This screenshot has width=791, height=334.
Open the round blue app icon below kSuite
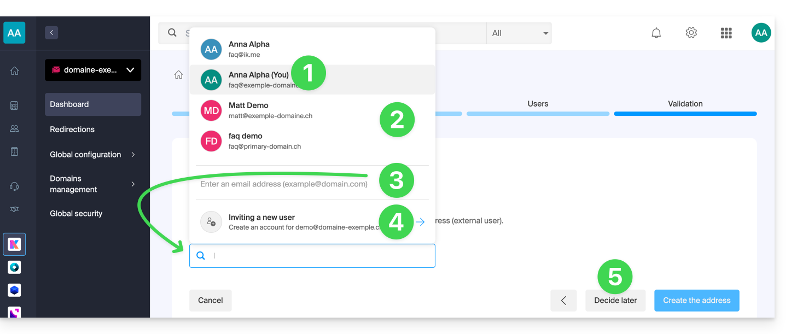[x=14, y=267]
